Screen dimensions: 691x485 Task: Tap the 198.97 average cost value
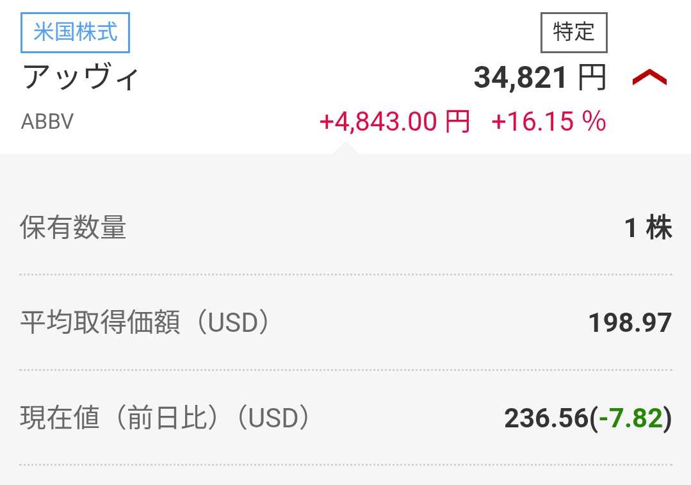pyautogui.click(x=630, y=323)
